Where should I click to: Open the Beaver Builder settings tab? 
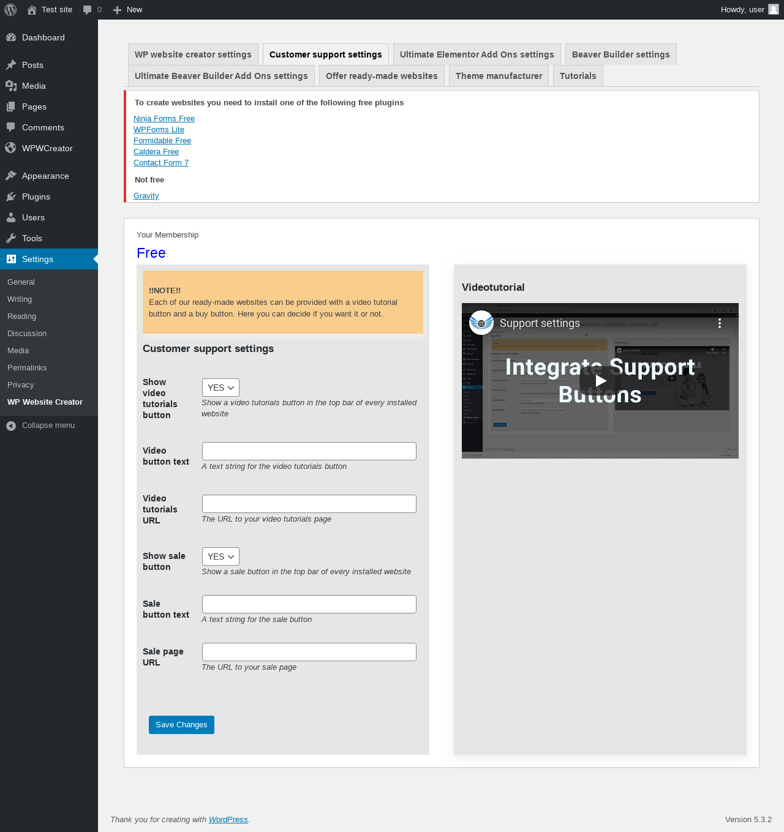coord(621,54)
